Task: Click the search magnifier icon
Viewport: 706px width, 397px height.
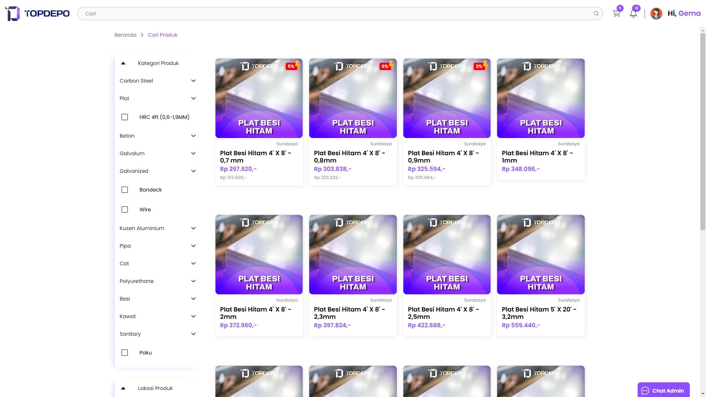Action: tap(596, 14)
